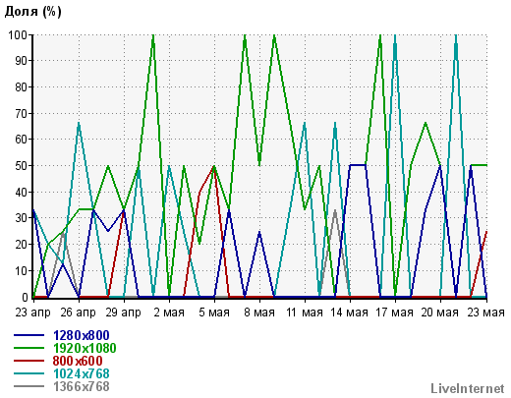This screenshot has height=398, width=511.
Task: Click the blue 1280x800 legend line swatch
Action: pyautogui.click(x=28, y=335)
